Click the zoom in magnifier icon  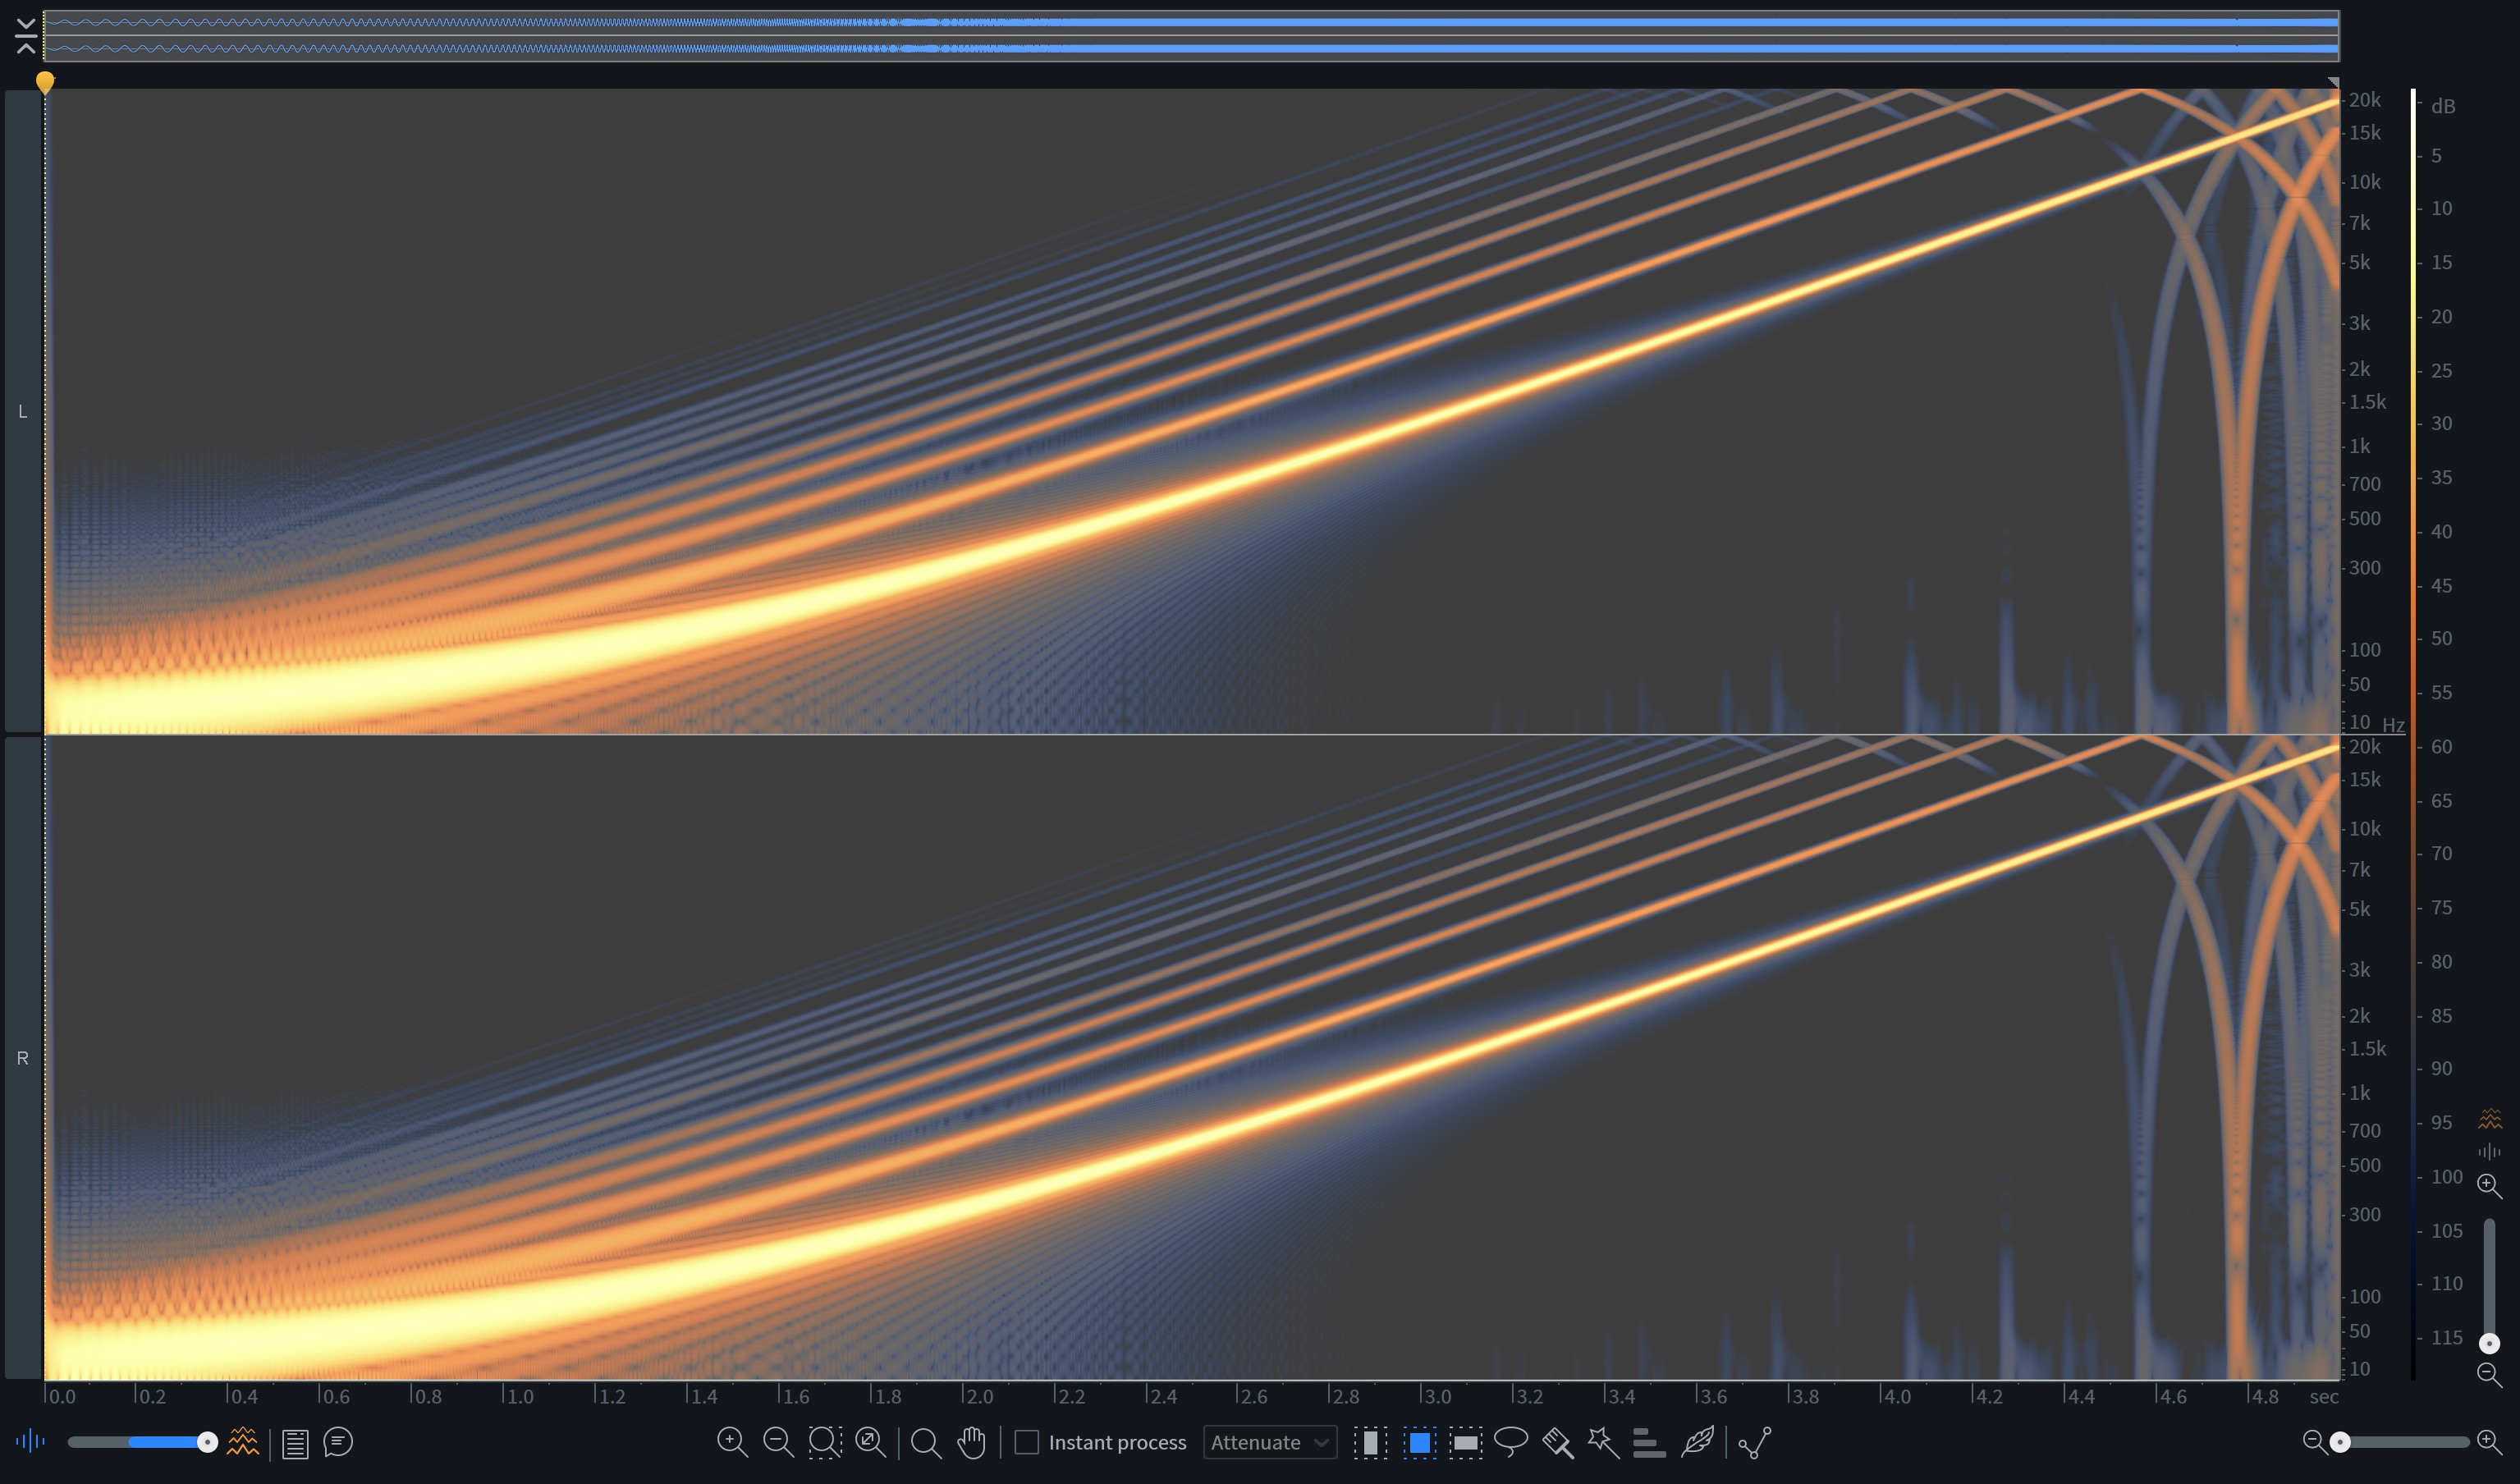(x=731, y=1441)
